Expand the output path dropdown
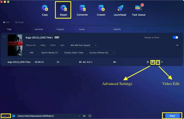Viewport: 184px width, 119px height. [79, 116]
